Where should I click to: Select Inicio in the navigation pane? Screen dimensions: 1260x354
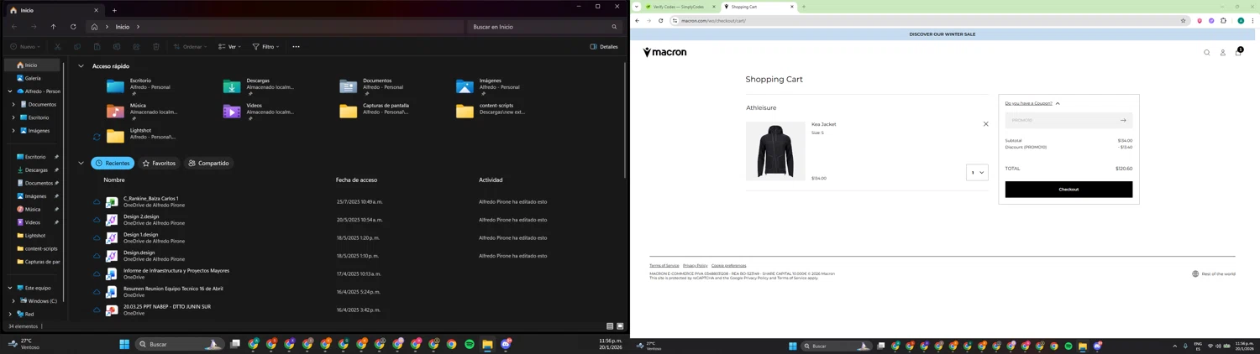pyautogui.click(x=33, y=65)
